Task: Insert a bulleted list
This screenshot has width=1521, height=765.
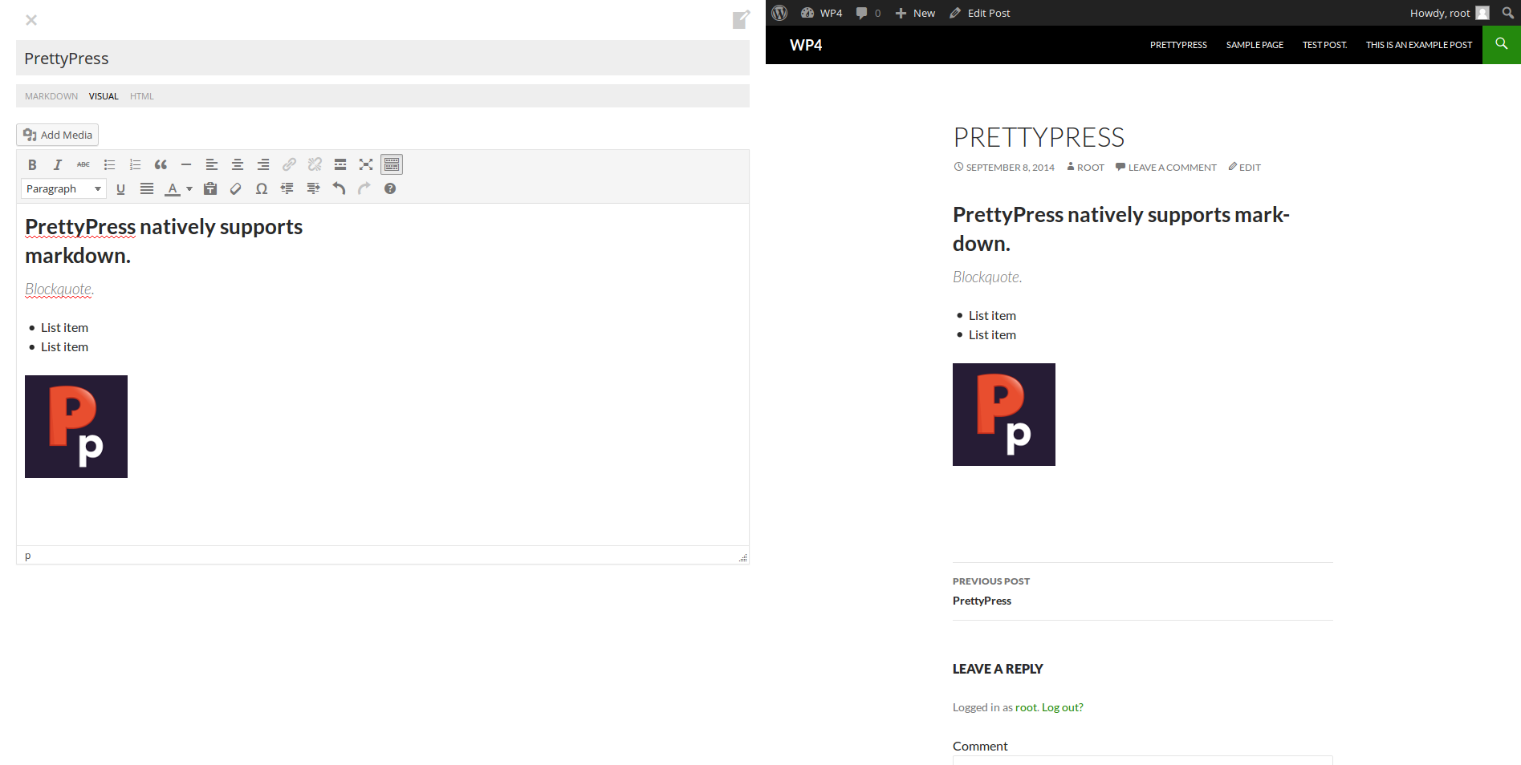Action: (109, 164)
